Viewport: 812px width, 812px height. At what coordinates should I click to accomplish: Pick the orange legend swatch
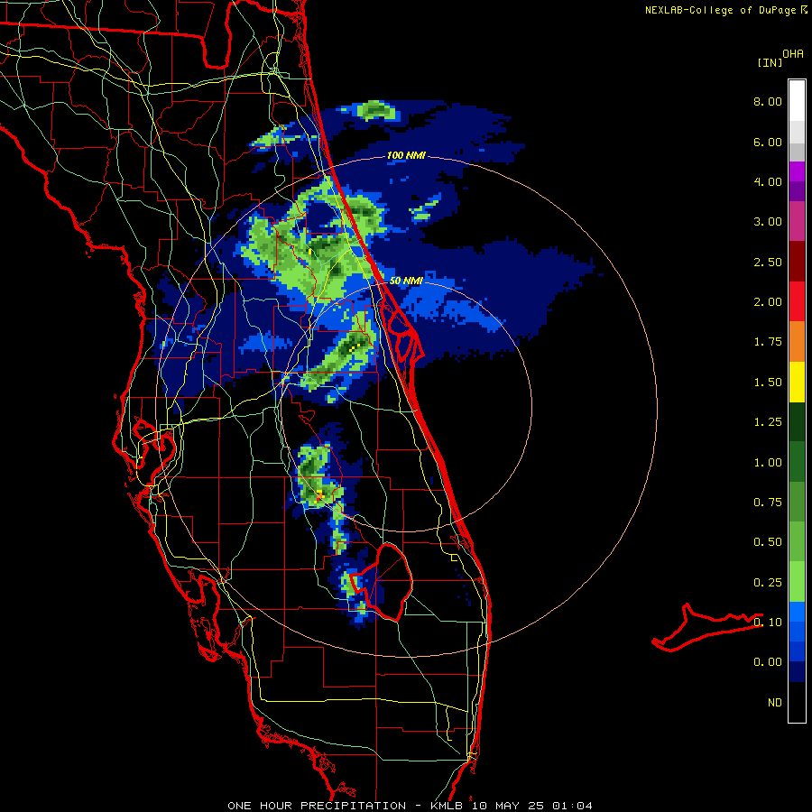[x=797, y=342]
